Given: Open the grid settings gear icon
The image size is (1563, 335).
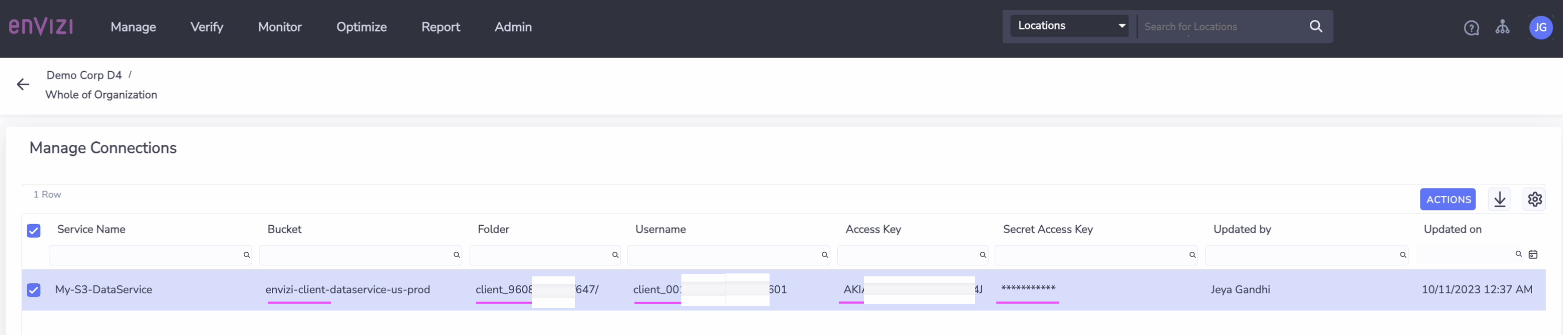Looking at the screenshot, I should pos(1535,199).
